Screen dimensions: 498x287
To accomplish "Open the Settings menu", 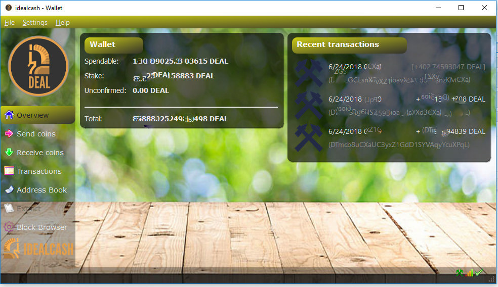I will point(35,23).
